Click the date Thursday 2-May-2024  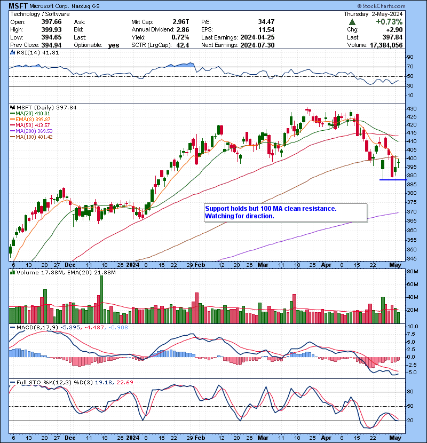point(373,14)
